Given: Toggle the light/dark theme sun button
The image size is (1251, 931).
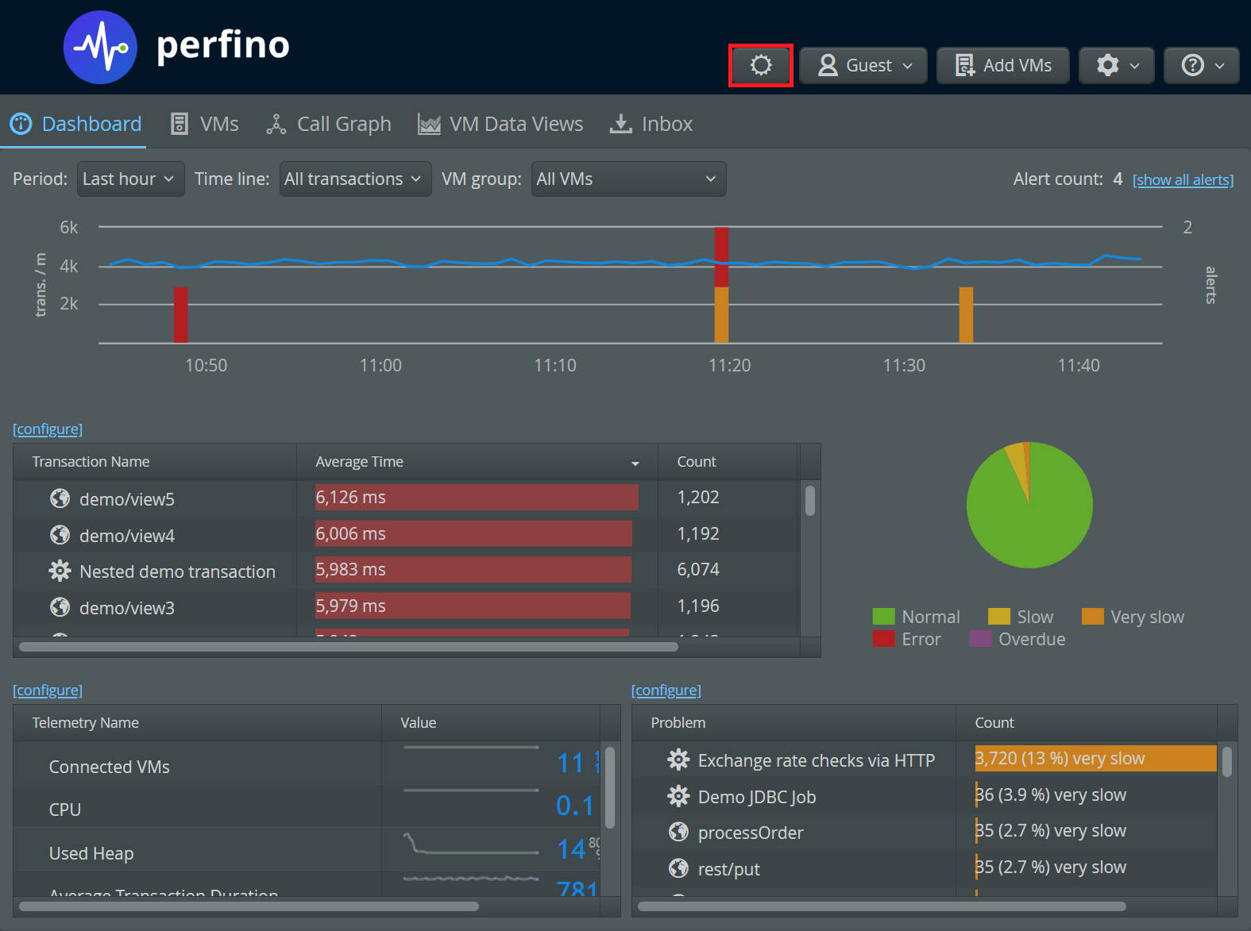Looking at the screenshot, I should click(760, 65).
